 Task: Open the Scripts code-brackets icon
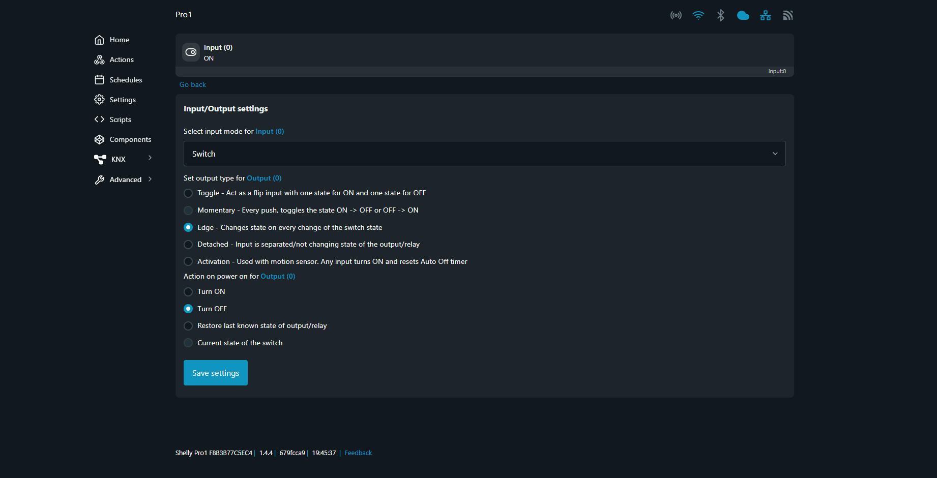(99, 119)
